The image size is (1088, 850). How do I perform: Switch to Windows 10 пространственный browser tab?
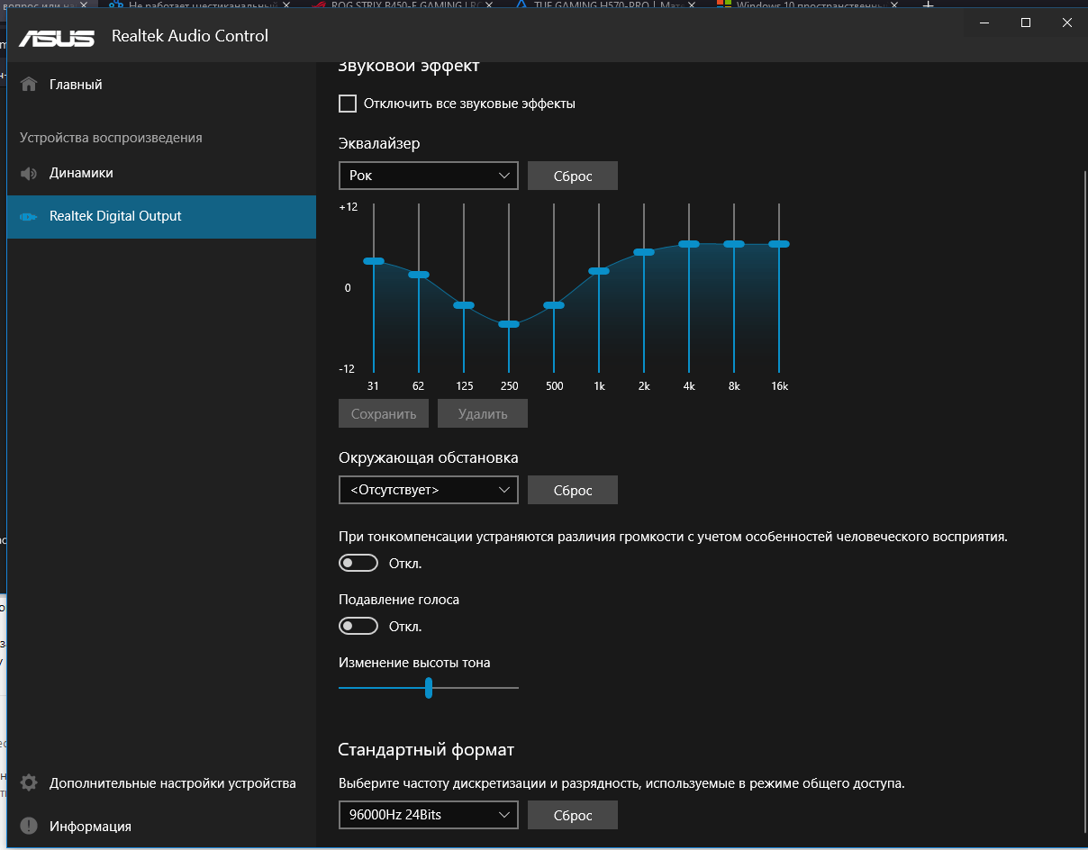[809, 5]
